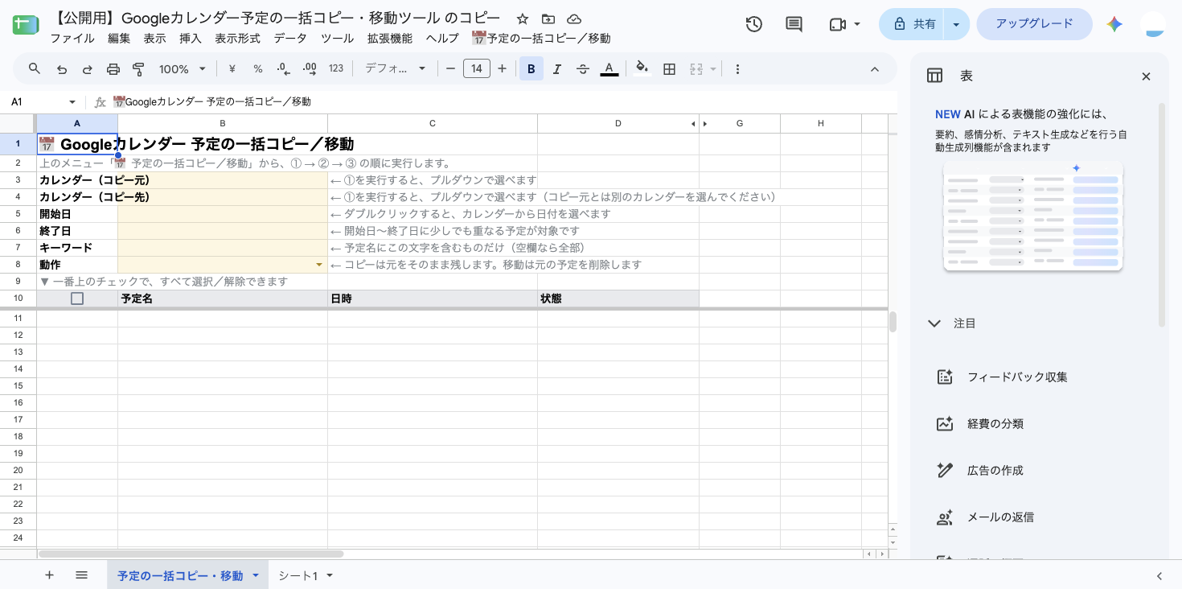Open the ファイル menu

click(72, 39)
